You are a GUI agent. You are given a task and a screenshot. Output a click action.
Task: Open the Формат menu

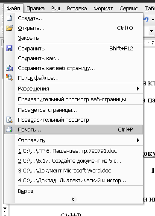[103, 9]
